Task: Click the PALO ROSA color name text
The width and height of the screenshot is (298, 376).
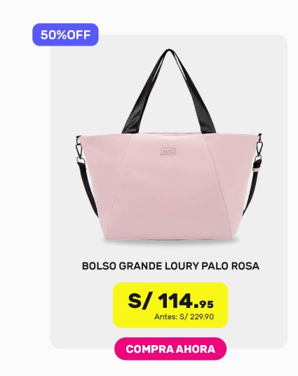Action: 230,266
